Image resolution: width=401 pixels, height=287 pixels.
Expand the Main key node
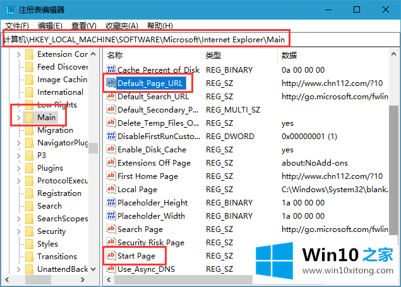[19, 118]
